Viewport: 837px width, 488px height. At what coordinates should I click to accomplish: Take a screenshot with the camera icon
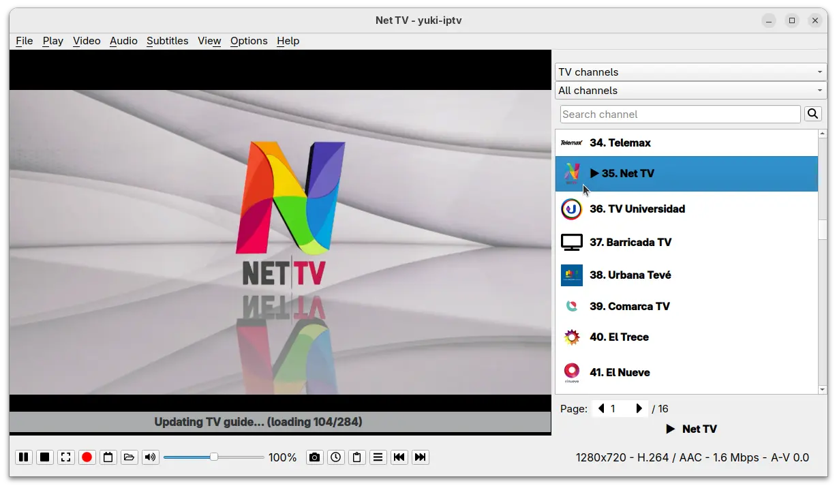[314, 457]
